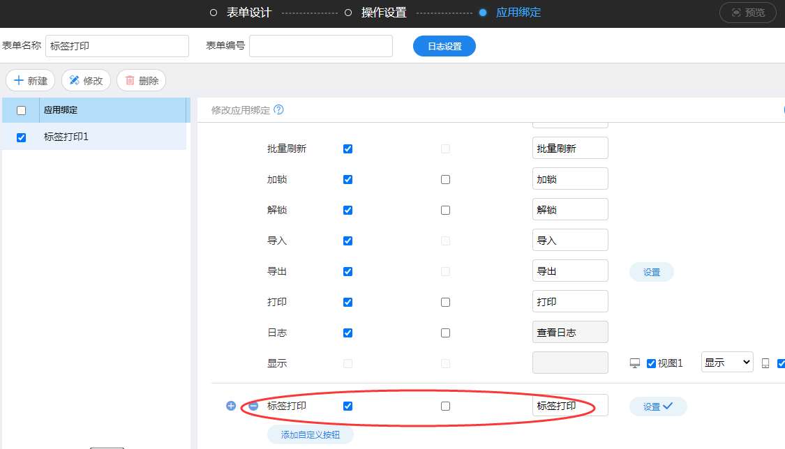Deselect the 标签打印1 row checkbox

[21, 137]
